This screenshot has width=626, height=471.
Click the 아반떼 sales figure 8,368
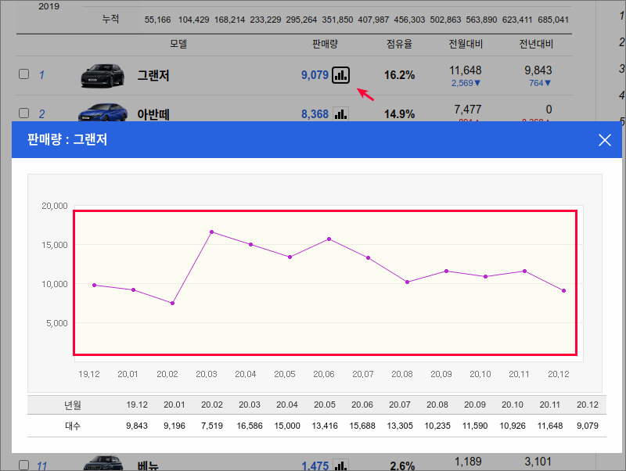tap(315, 114)
